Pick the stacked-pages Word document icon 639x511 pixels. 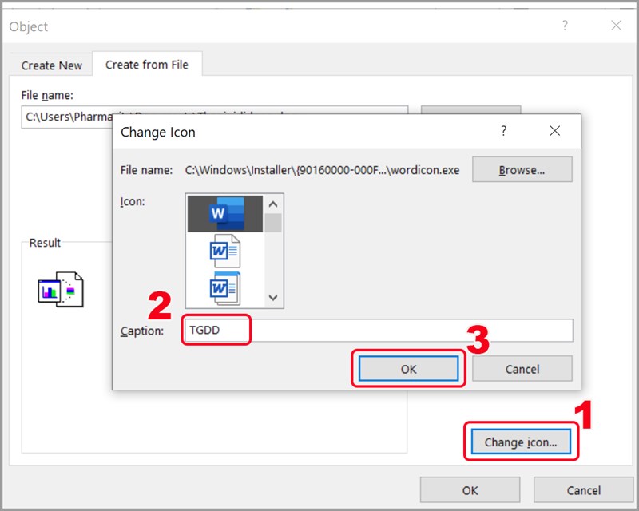pos(225,288)
